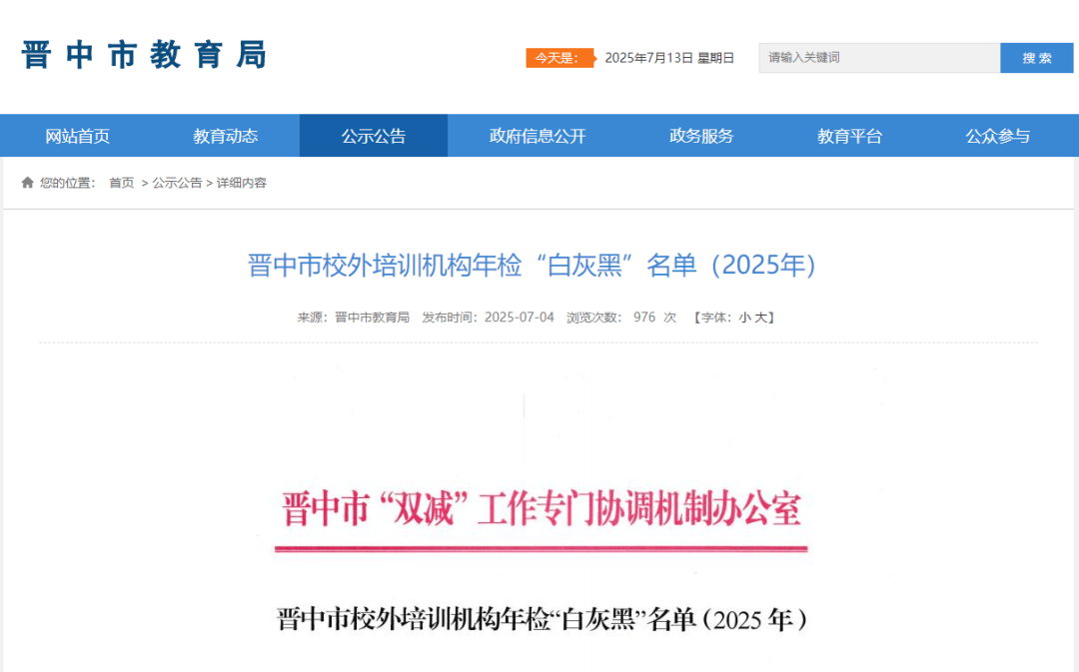Click the view count 976 次

[654, 318]
